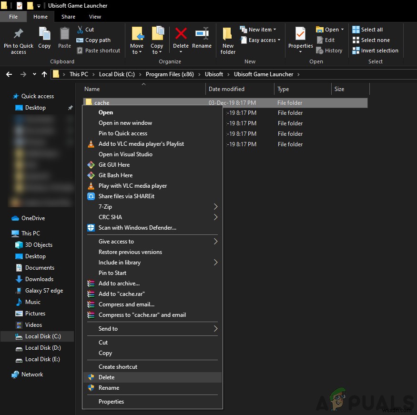Create a folder with the New folder icon
Image resolution: width=417 pixels, height=415 pixels.
[x=227, y=40]
